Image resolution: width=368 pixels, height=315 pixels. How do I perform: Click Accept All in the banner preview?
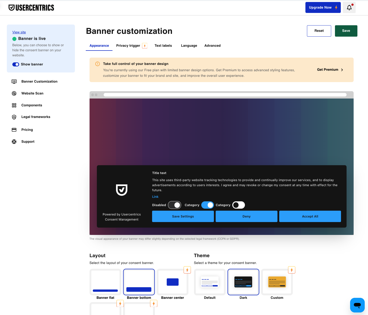(x=310, y=216)
